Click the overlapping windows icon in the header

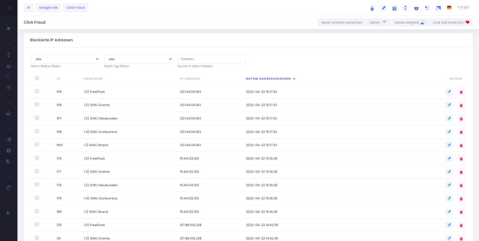pos(438,8)
